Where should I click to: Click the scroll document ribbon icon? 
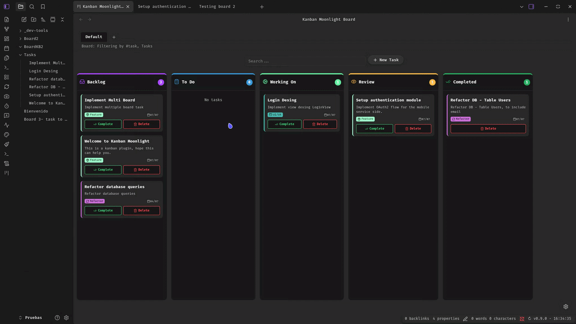point(6,163)
